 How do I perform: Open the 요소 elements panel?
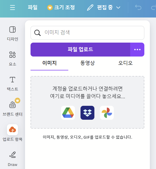tap(12, 59)
